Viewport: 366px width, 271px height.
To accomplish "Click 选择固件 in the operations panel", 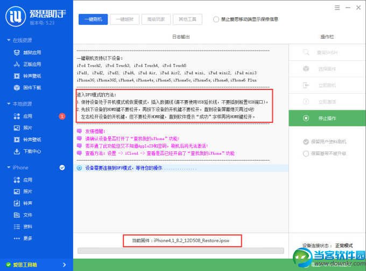I will click(x=327, y=68).
